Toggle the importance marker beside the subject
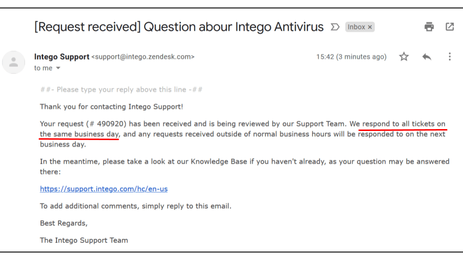The width and height of the screenshot is (463, 260). tap(335, 27)
